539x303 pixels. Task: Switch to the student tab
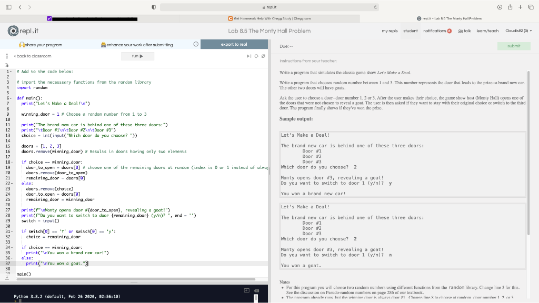[x=410, y=31]
